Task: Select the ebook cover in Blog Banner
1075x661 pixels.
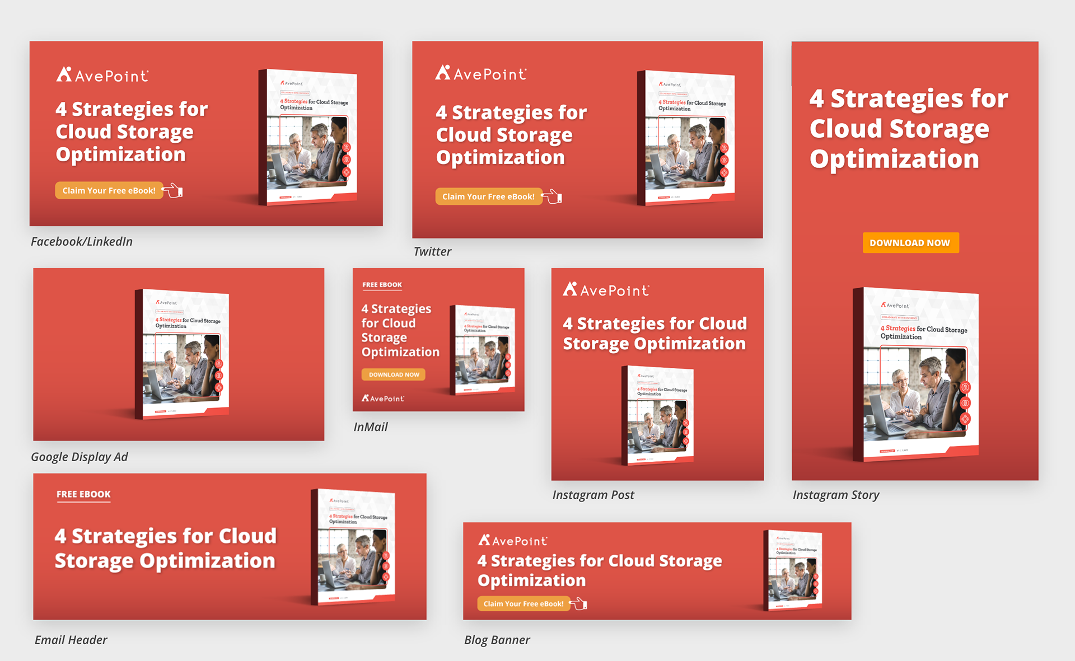Action: [793, 570]
